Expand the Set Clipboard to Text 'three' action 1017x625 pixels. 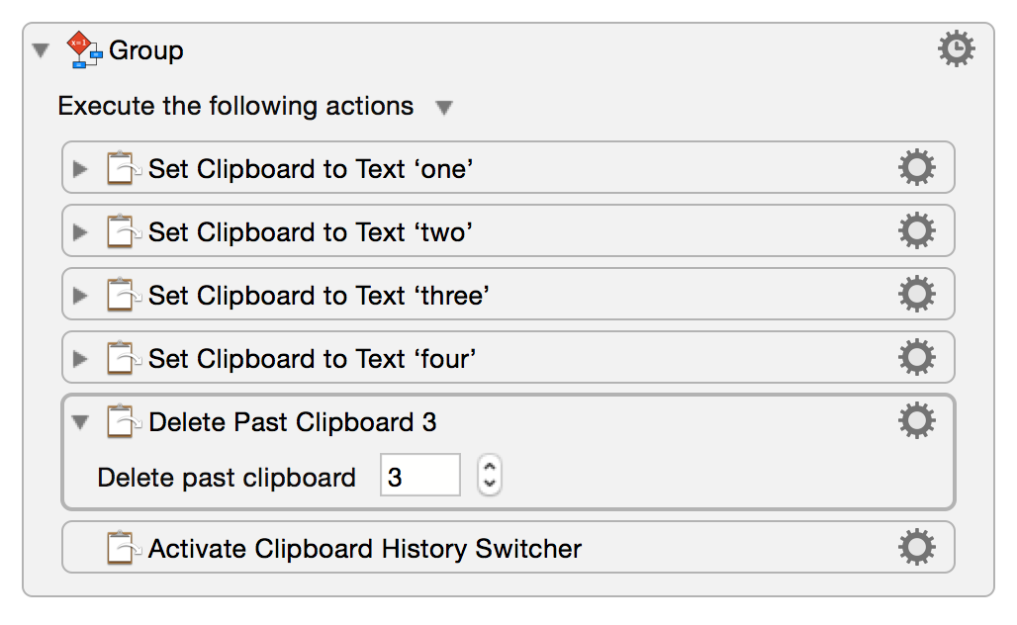81,296
